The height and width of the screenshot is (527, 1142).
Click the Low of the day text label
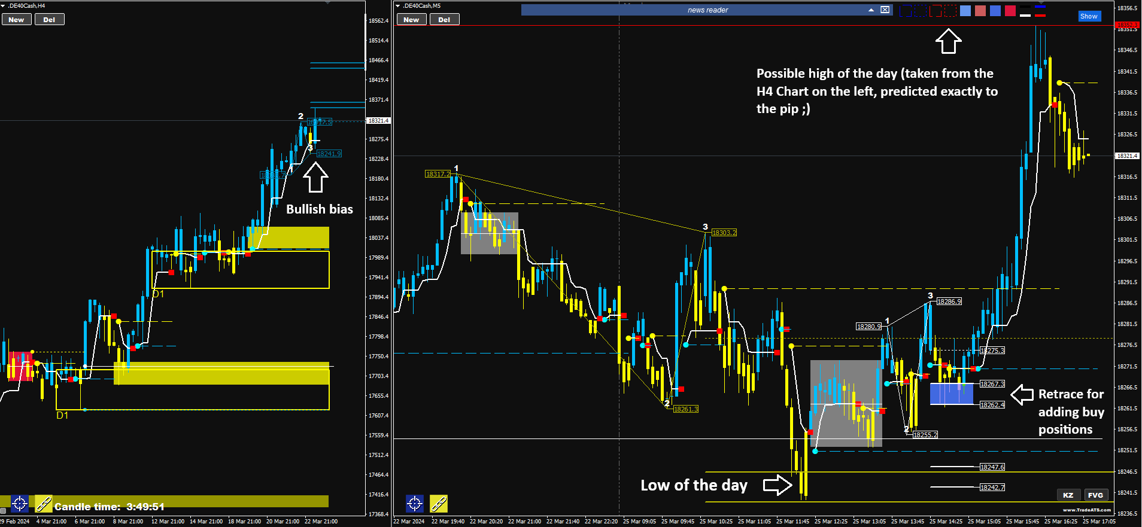pyautogui.click(x=694, y=485)
